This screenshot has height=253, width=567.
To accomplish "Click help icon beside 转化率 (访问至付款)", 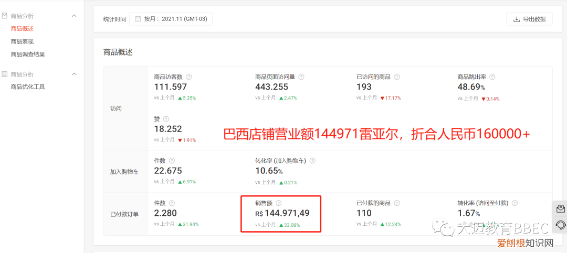I will 514,203.
